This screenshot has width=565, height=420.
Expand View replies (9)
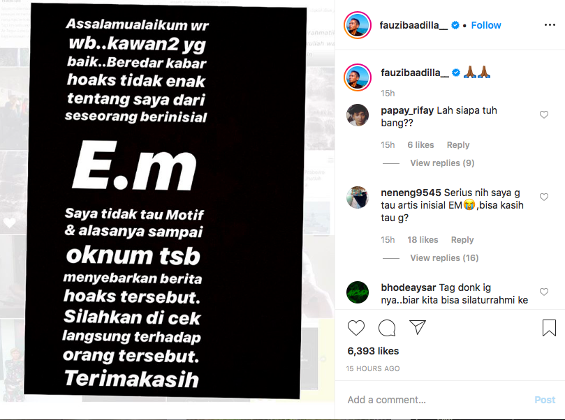[442, 163]
